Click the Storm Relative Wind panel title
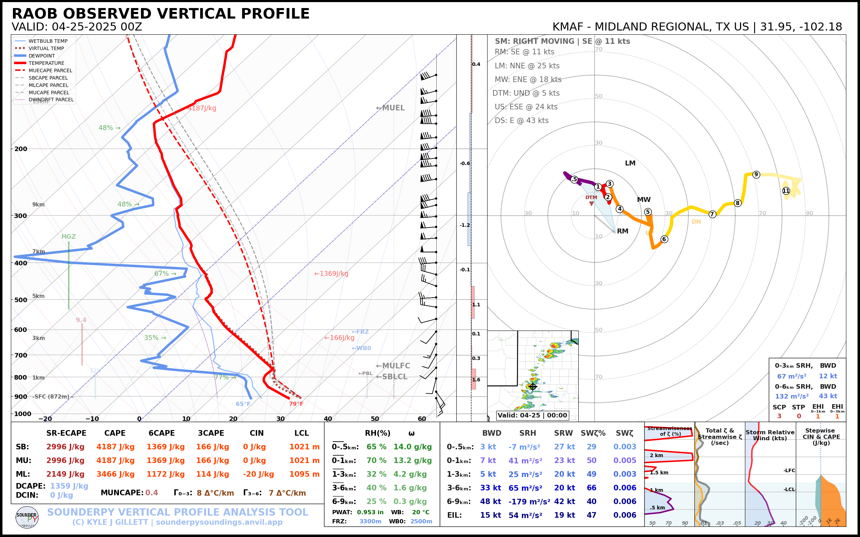Viewport: 860px width, 537px height. tap(770, 435)
